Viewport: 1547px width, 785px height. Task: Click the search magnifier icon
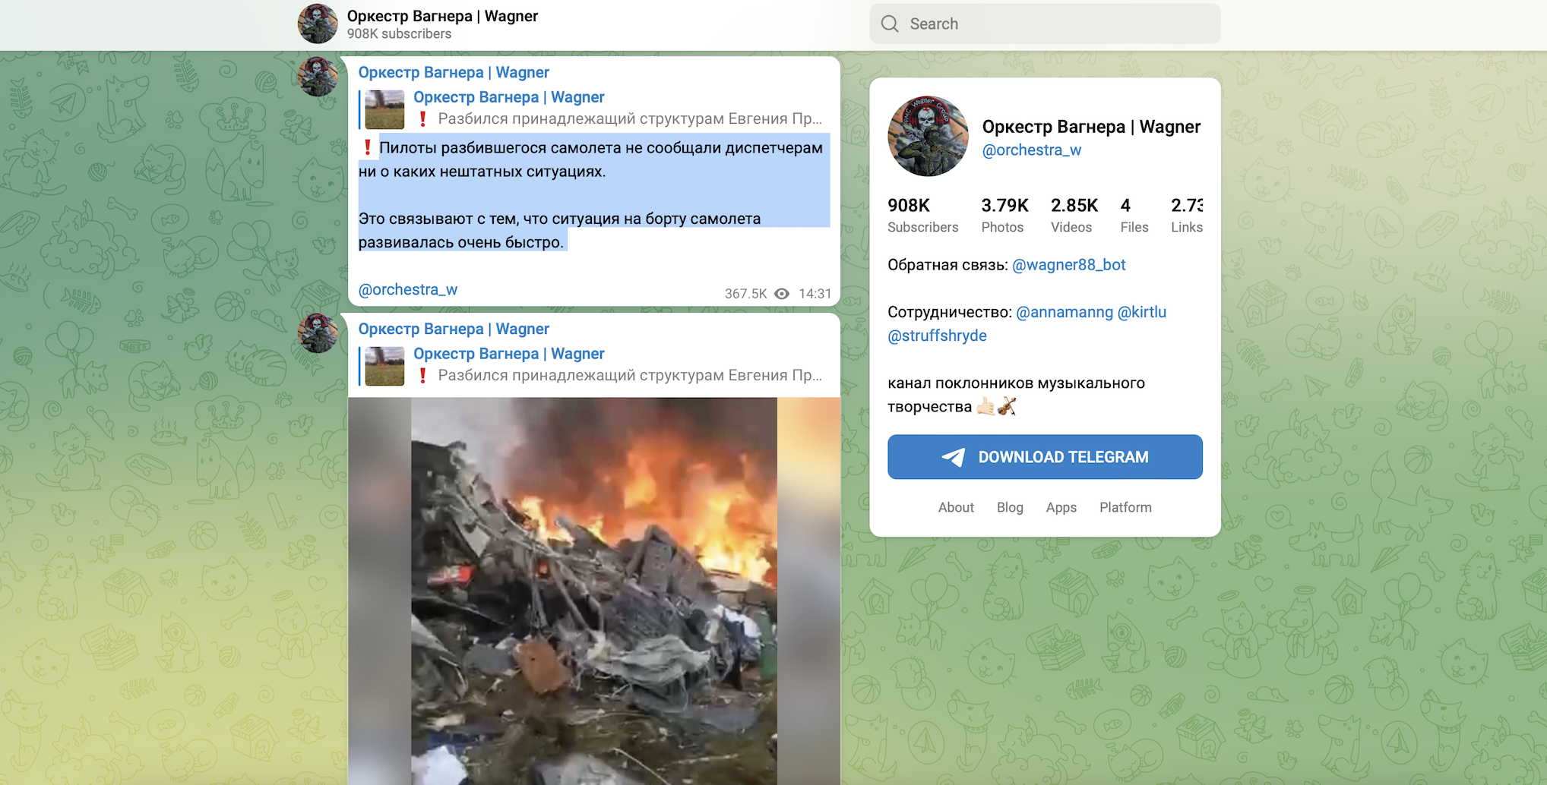click(890, 24)
